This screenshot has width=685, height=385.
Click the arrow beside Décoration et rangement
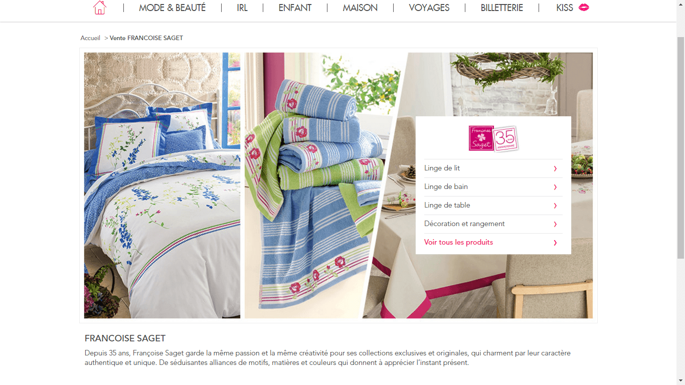[x=555, y=224]
